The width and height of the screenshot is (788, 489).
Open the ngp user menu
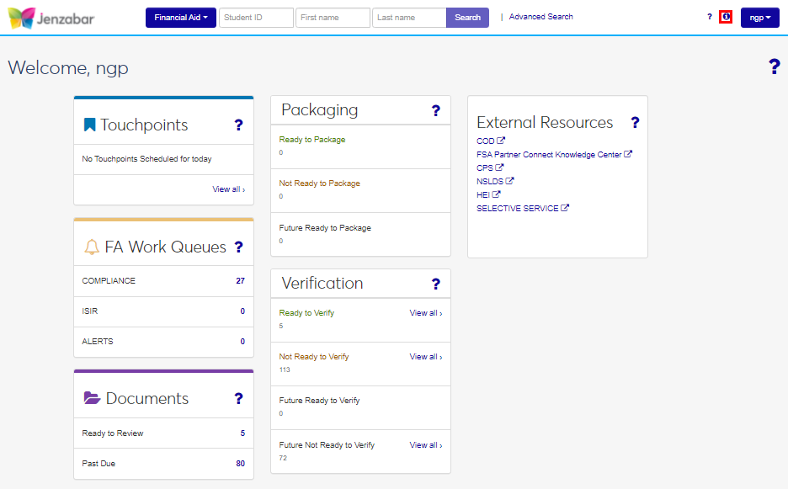pos(760,18)
